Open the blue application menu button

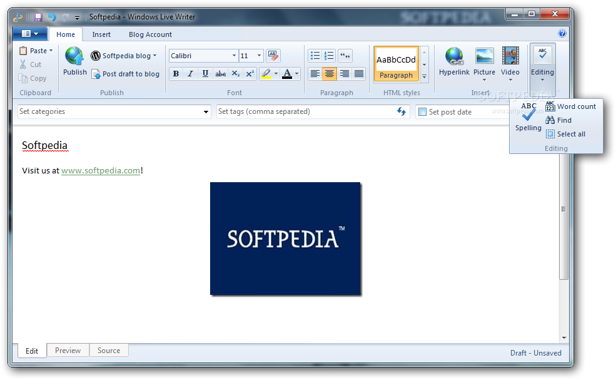(x=30, y=34)
